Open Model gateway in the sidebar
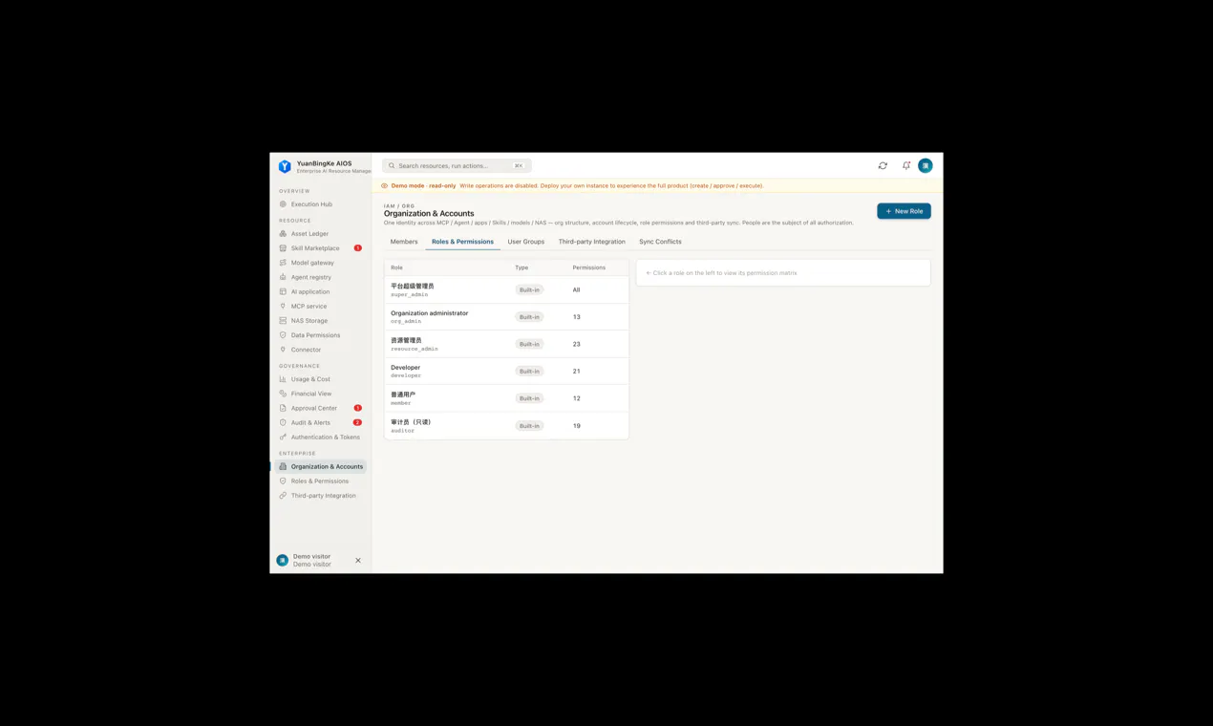 321,263
